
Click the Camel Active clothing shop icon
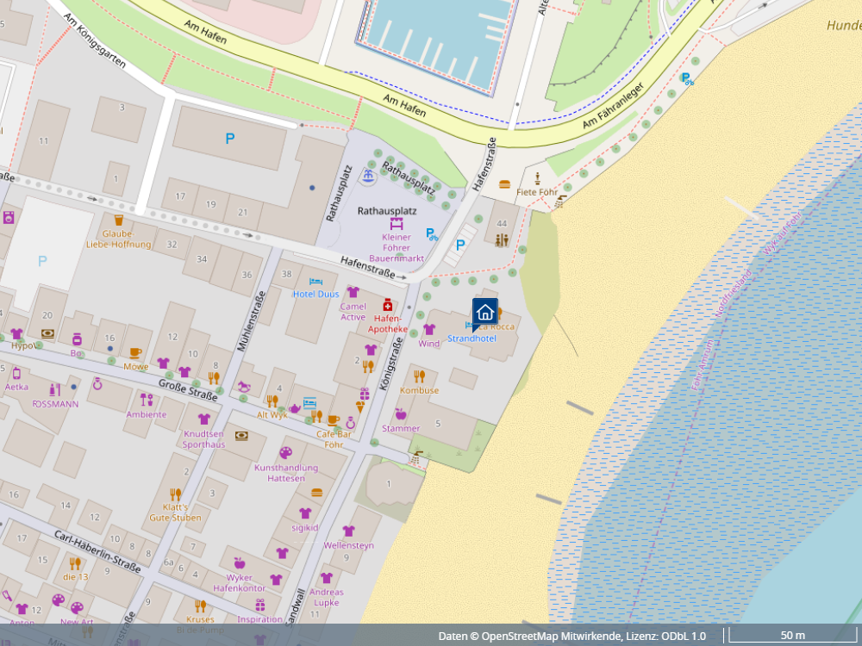[x=353, y=292]
